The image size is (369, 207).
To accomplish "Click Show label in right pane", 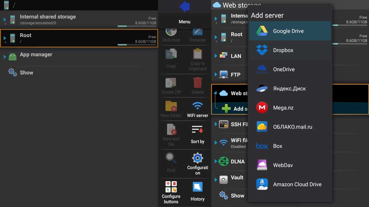I will (237, 196).
